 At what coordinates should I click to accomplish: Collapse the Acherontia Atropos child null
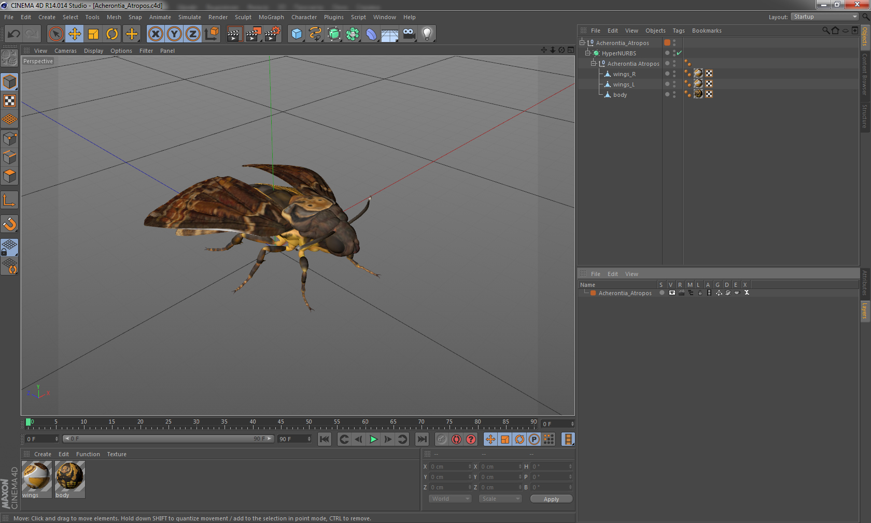pos(594,64)
